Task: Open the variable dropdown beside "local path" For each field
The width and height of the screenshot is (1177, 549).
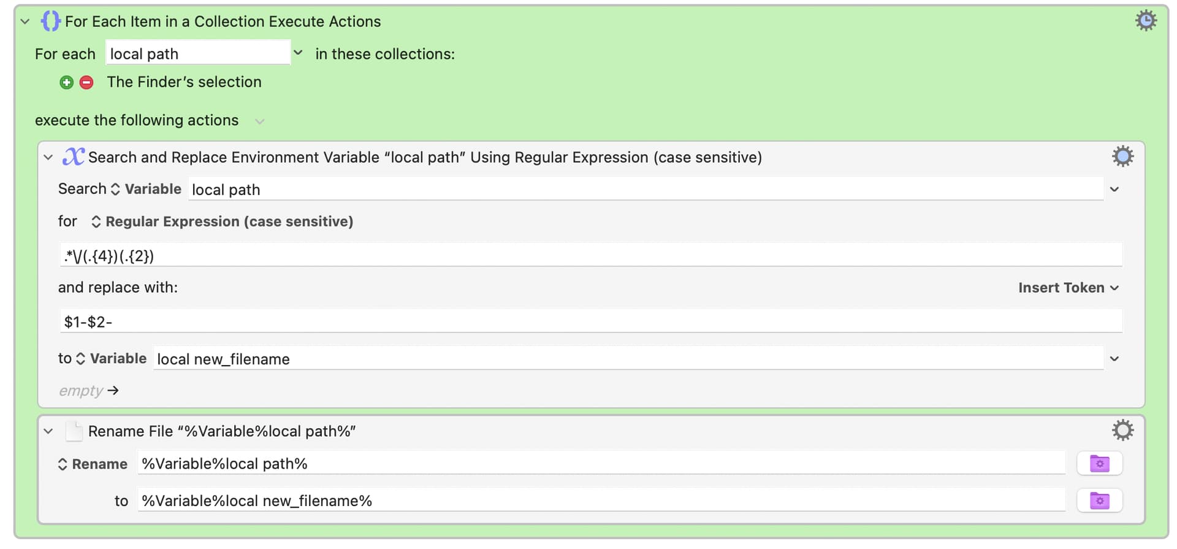Action: coord(298,53)
